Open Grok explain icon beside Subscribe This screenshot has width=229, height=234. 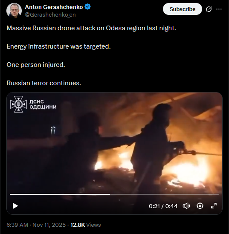pyautogui.click(x=209, y=9)
